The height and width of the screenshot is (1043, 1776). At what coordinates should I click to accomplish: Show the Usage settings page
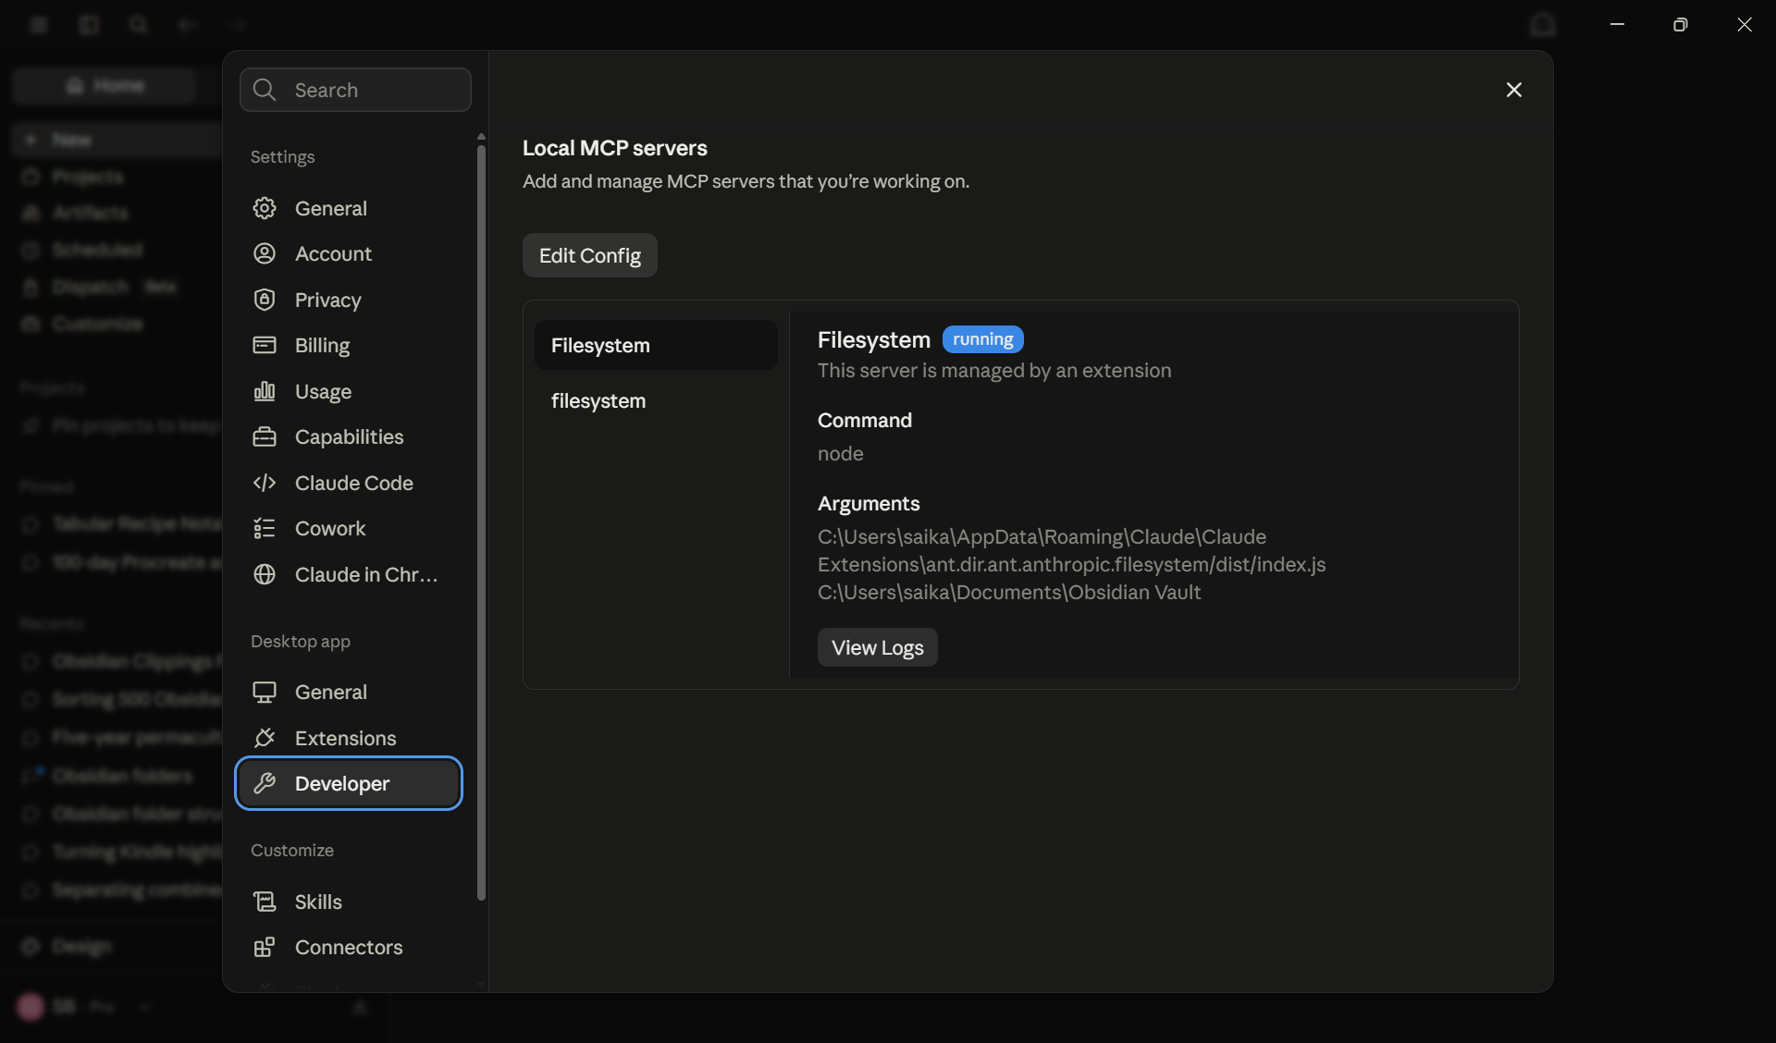349,391
